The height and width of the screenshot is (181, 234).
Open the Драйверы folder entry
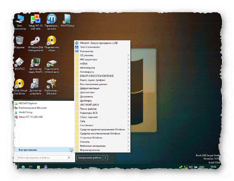(x=102, y=100)
